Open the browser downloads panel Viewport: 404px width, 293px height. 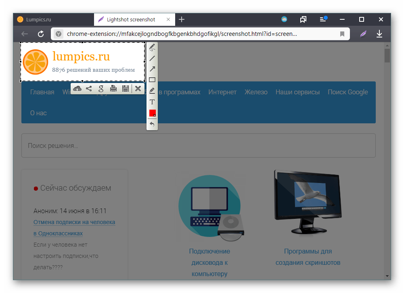click(x=379, y=34)
